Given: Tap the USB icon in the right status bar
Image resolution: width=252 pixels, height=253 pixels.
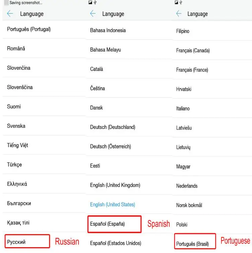Looking at the screenshot, I should pos(181,2).
